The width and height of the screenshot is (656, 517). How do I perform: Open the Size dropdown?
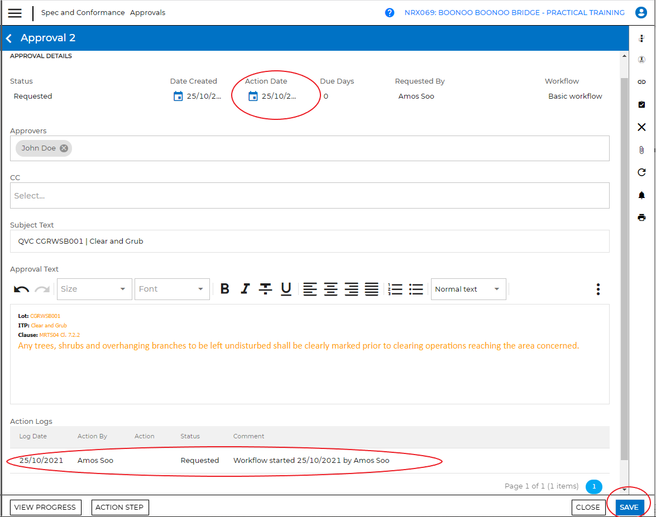point(94,289)
